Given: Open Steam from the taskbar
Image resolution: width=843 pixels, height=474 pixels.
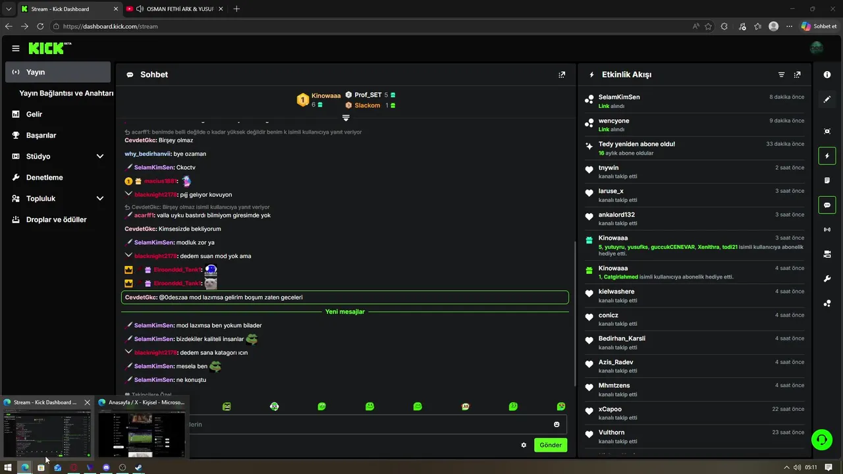Looking at the screenshot, I should (x=138, y=467).
